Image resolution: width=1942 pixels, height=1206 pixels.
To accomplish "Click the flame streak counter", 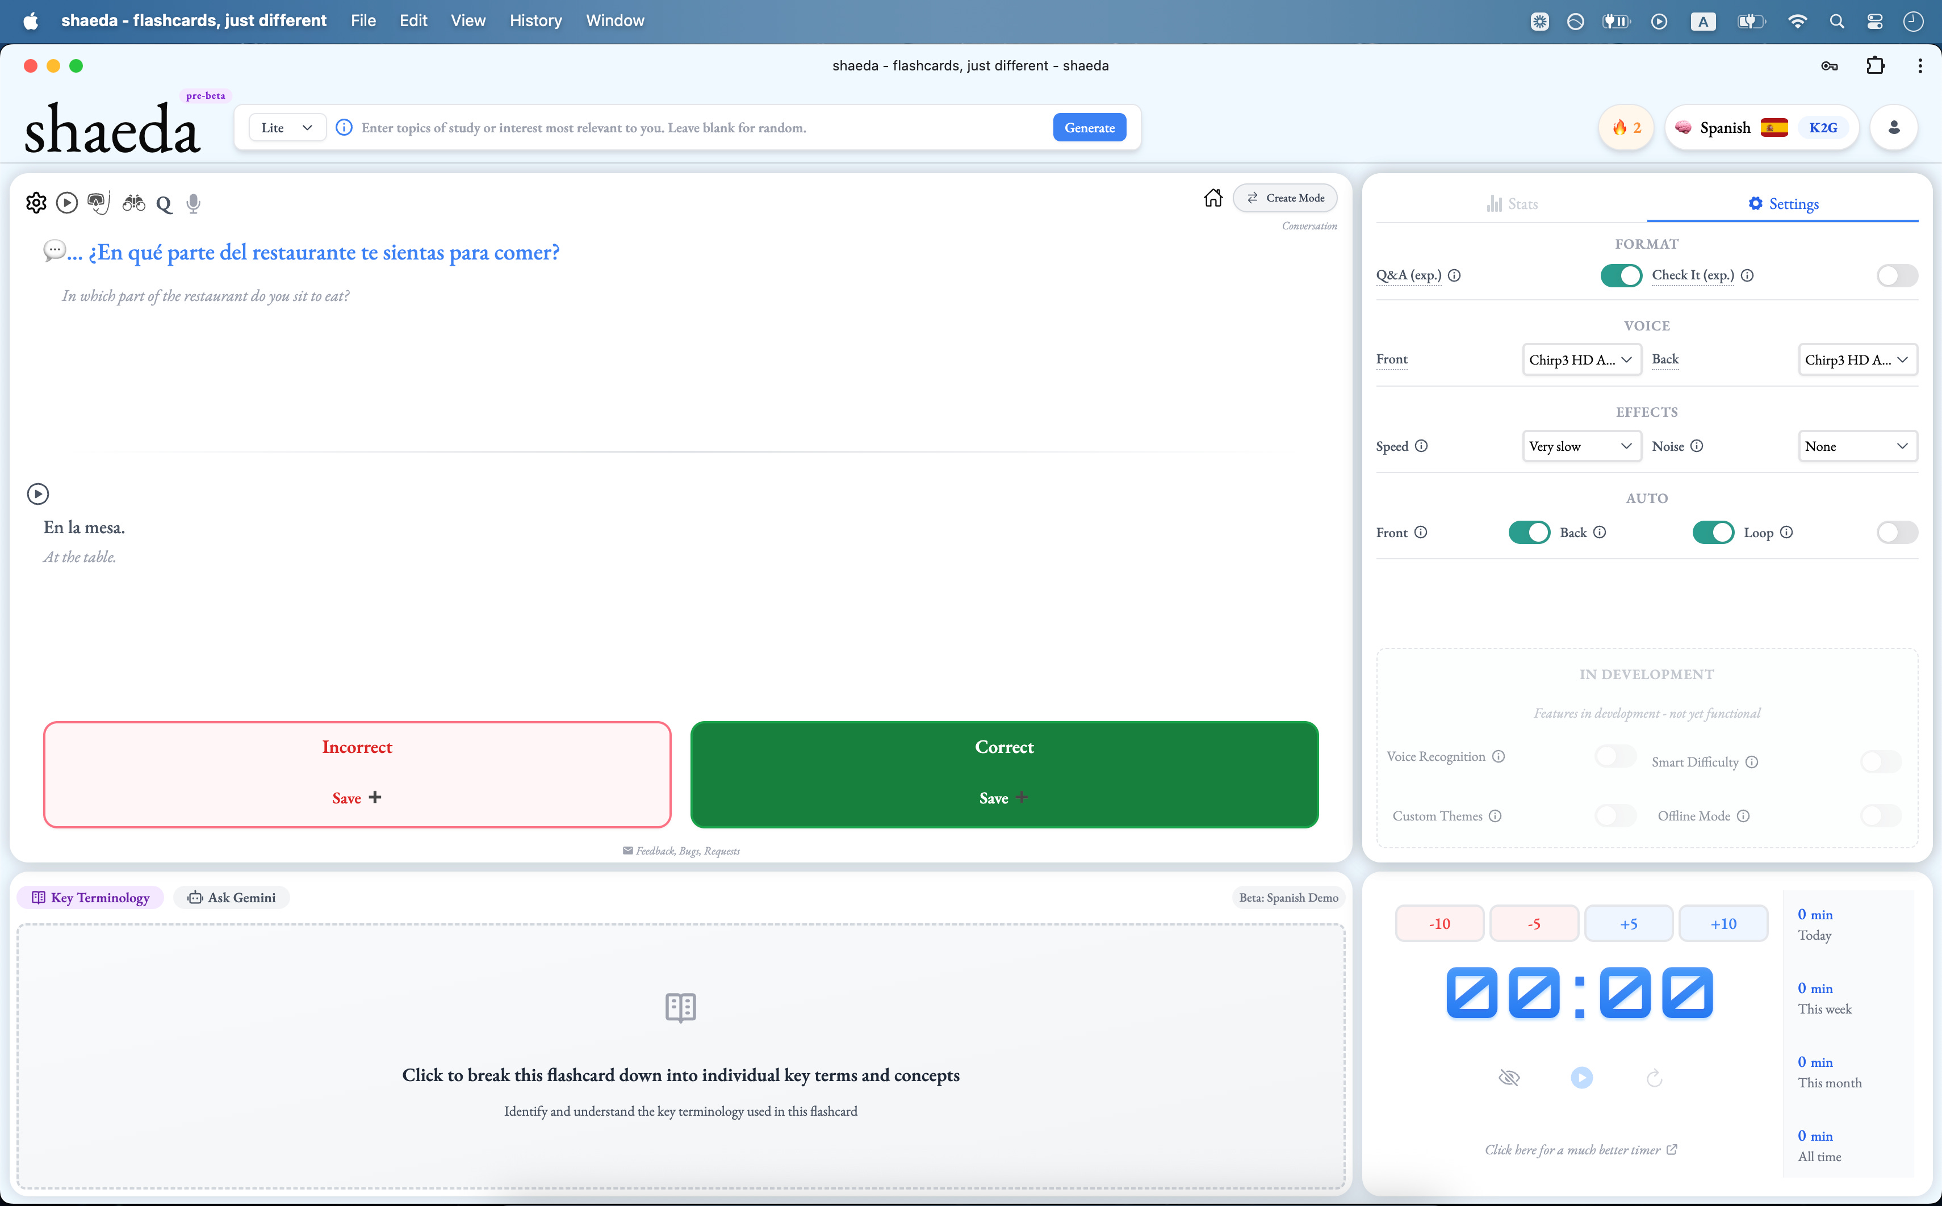I will pyautogui.click(x=1625, y=128).
